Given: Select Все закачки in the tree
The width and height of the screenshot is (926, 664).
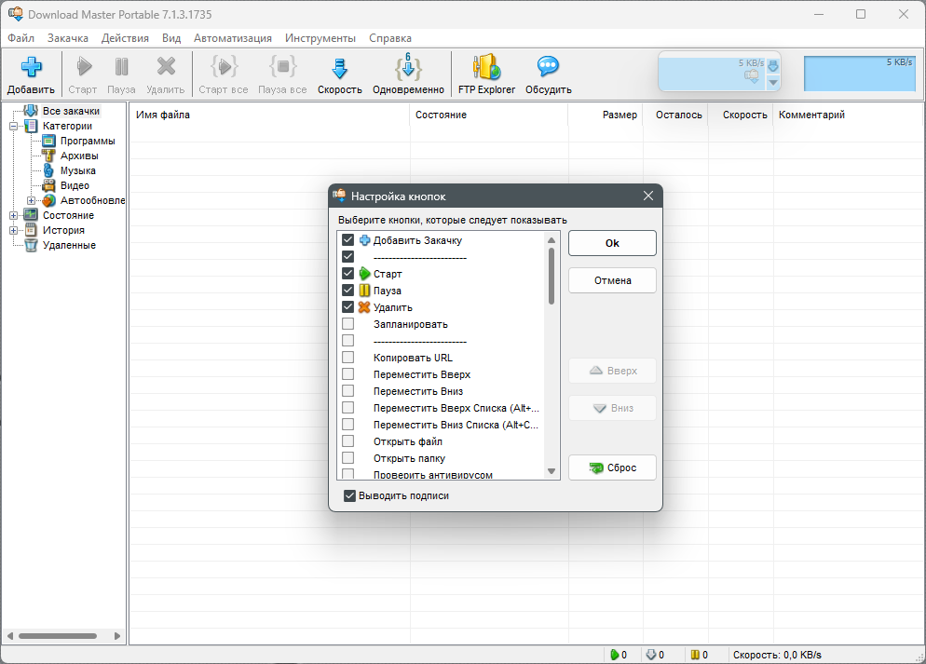Looking at the screenshot, I should pyautogui.click(x=71, y=111).
